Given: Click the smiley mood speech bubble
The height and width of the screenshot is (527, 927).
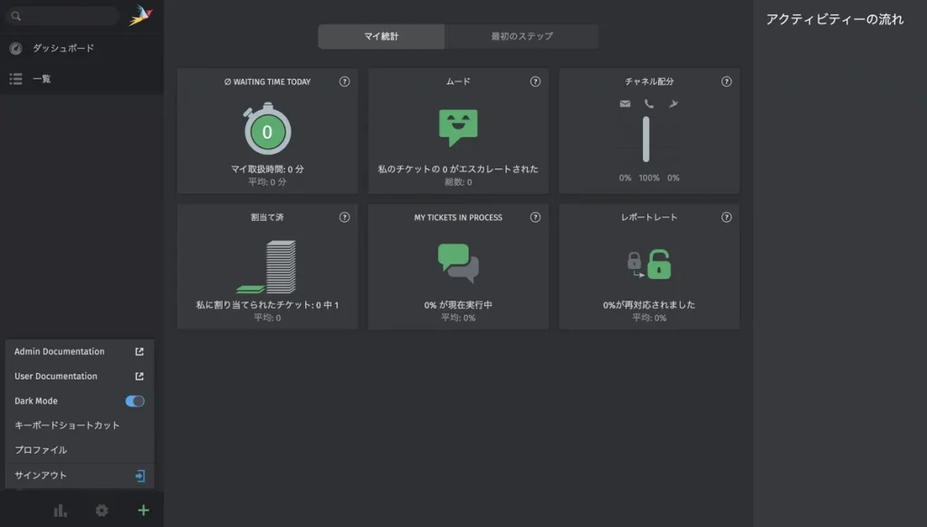Looking at the screenshot, I should pyautogui.click(x=458, y=127).
